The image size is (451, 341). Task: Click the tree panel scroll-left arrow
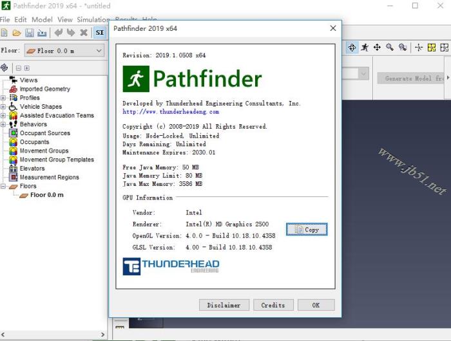[3, 335]
